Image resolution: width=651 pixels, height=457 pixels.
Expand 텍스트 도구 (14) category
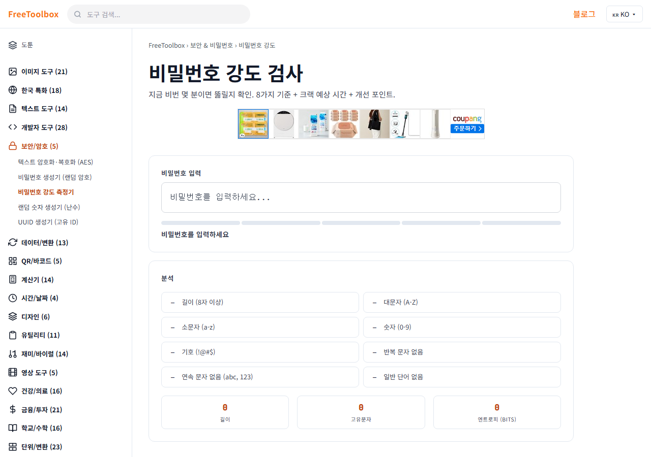tap(44, 109)
